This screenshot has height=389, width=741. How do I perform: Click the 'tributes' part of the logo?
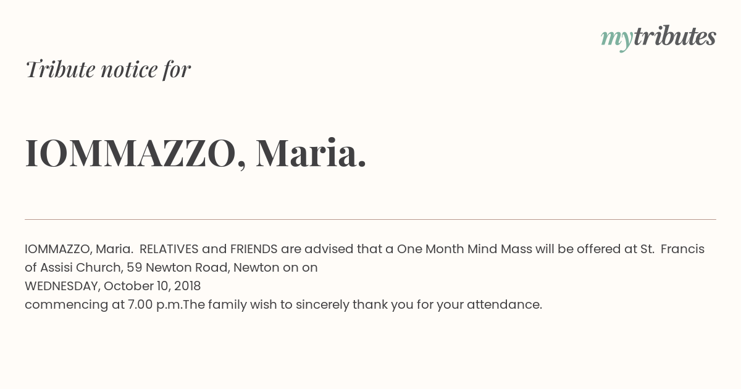(x=674, y=36)
